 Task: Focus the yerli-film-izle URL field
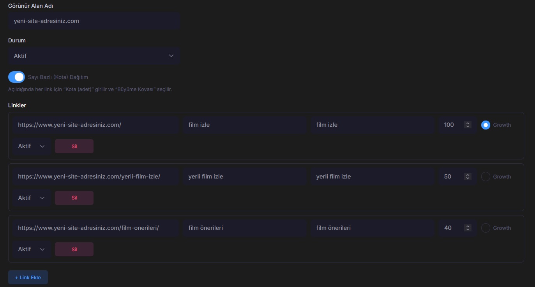(x=95, y=177)
